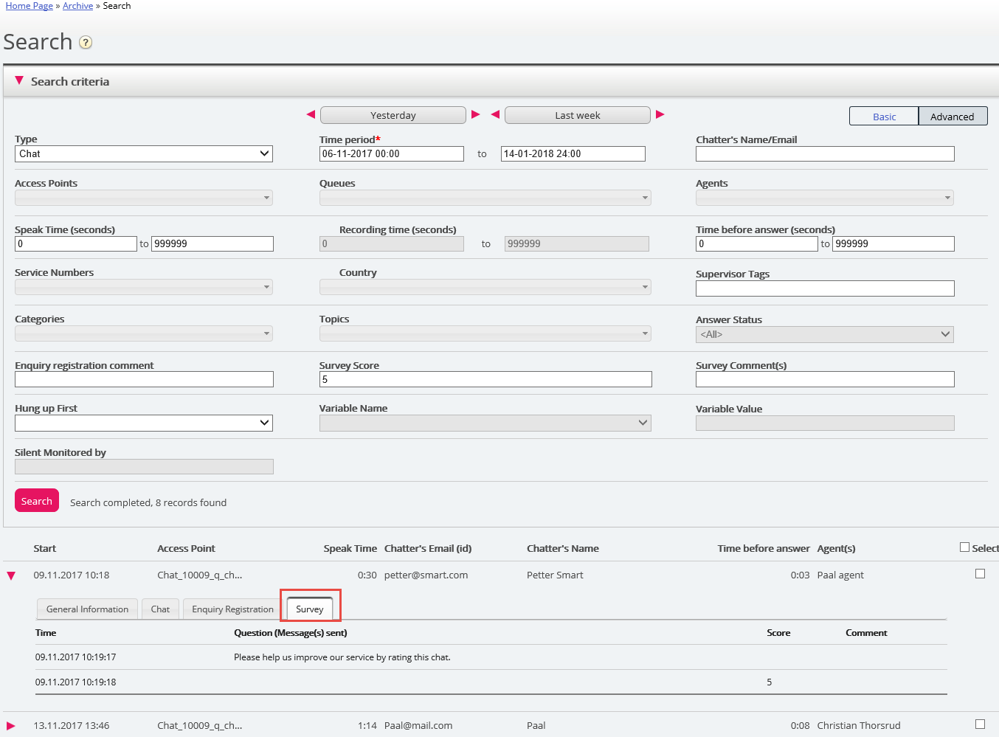Check the box for Christian Thorsrud row
This screenshot has height=737, width=999.
(980, 724)
